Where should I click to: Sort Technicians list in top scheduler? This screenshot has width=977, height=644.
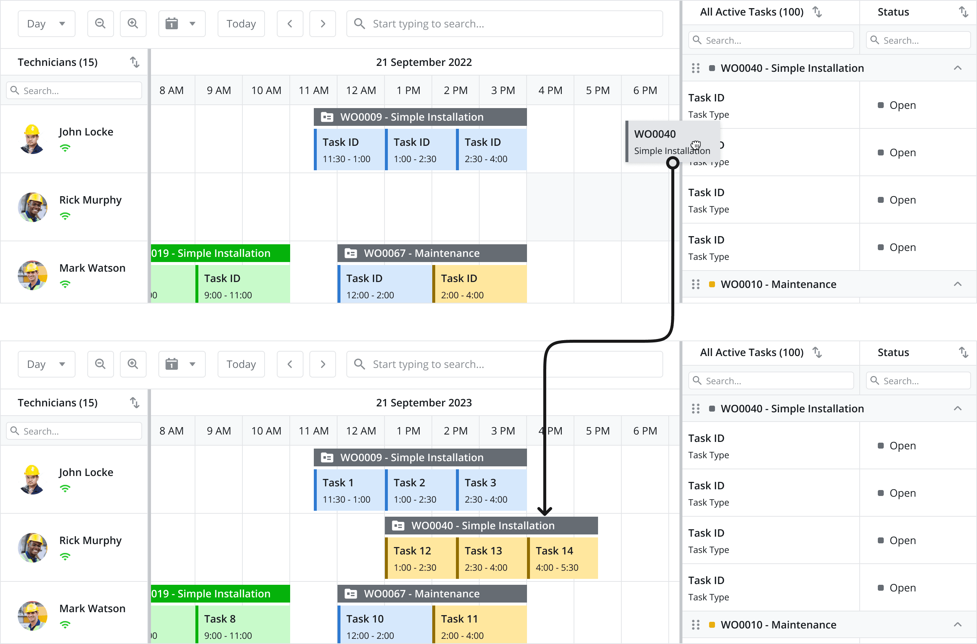point(135,62)
